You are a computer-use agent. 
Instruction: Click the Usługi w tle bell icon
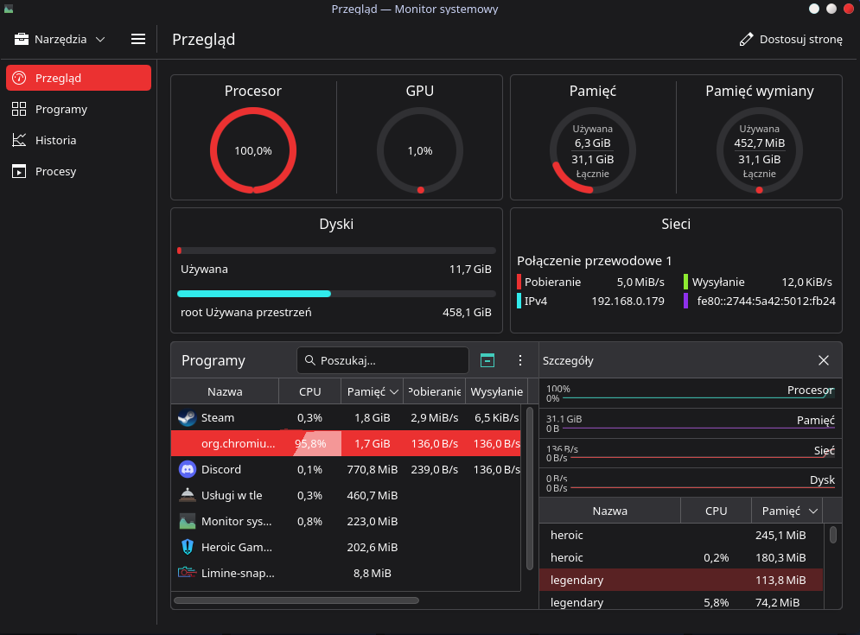pyautogui.click(x=187, y=495)
